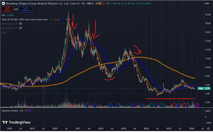
Task: Open the minus-sign data status indicator in the header
Action: pyautogui.click(x=97, y=3)
